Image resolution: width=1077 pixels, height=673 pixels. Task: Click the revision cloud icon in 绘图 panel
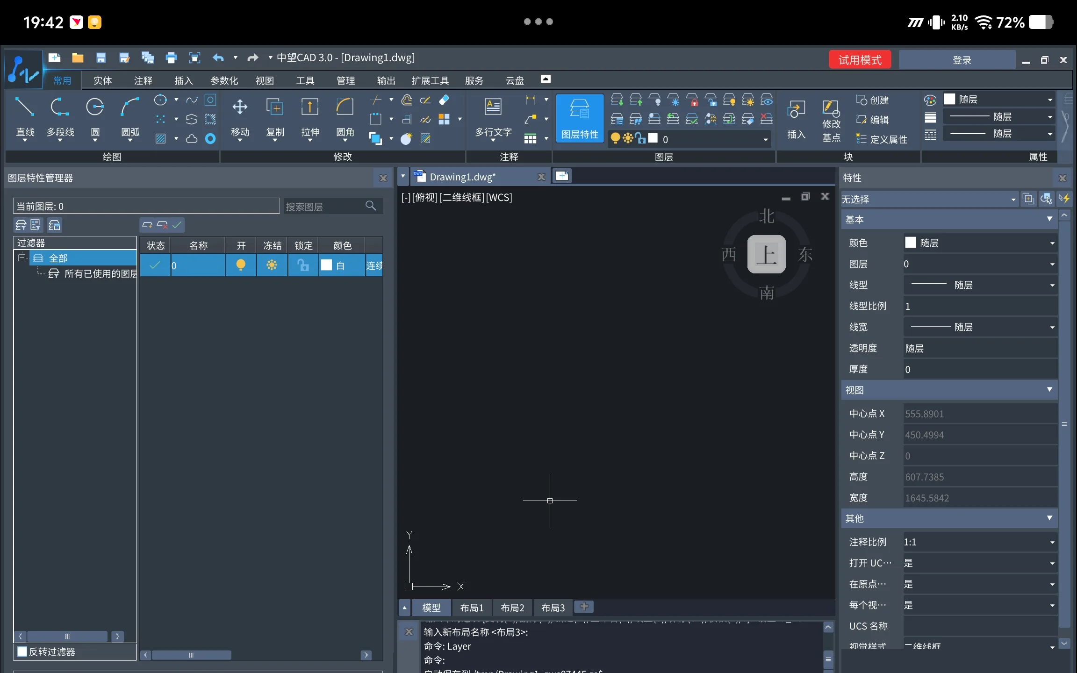pyautogui.click(x=192, y=138)
